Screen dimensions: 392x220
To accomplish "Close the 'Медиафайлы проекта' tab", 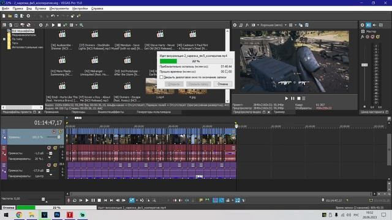I will pyautogui.click(x=39, y=112).
